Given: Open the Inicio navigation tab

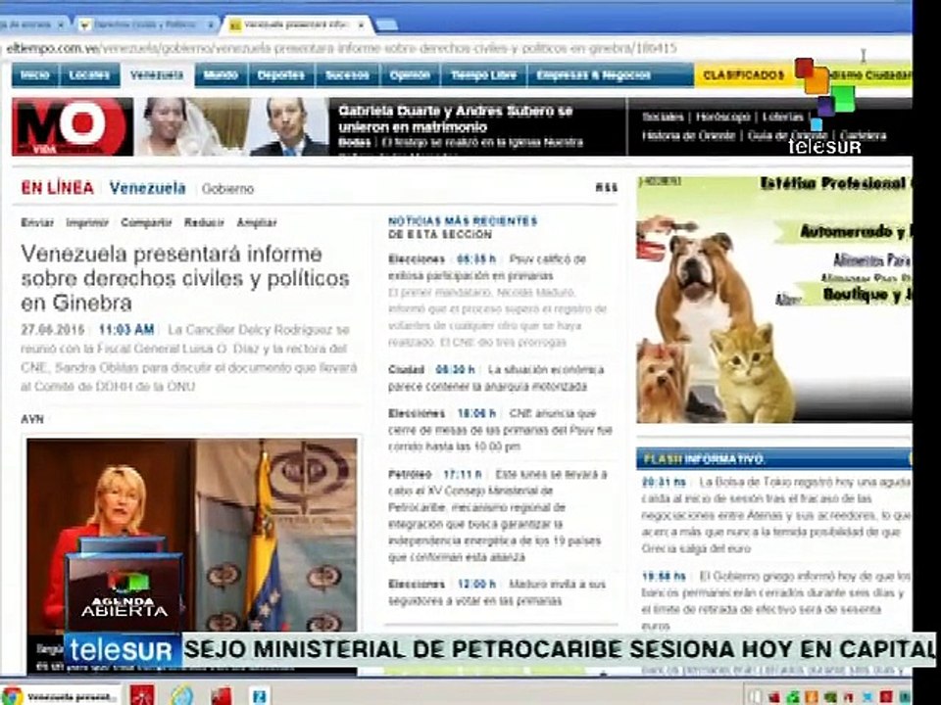Looking at the screenshot, I should coord(35,75).
